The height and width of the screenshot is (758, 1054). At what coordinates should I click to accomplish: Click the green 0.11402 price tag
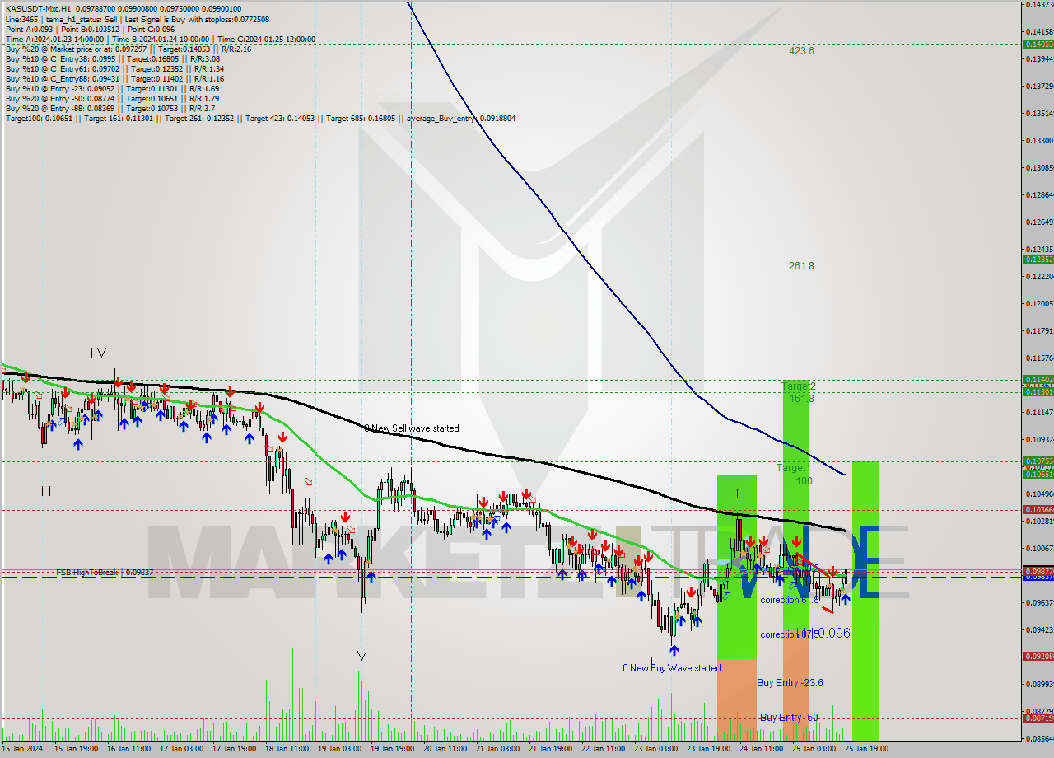pyautogui.click(x=1038, y=380)
